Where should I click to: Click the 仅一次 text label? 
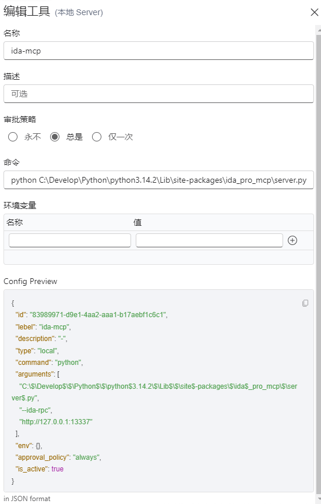[x=121, y=137]
